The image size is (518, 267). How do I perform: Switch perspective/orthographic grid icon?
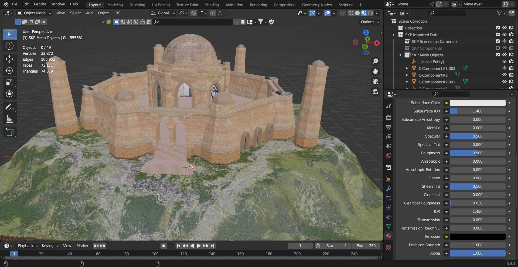(375, 92)
